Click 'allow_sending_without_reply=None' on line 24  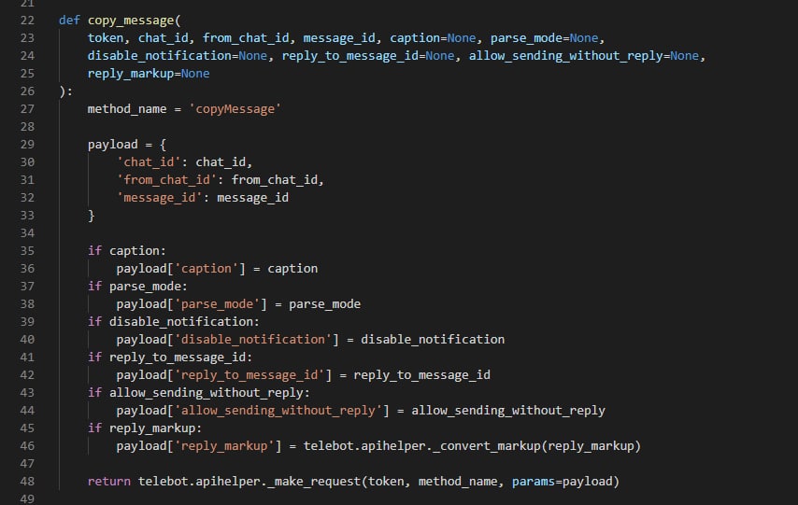point(584,56)
